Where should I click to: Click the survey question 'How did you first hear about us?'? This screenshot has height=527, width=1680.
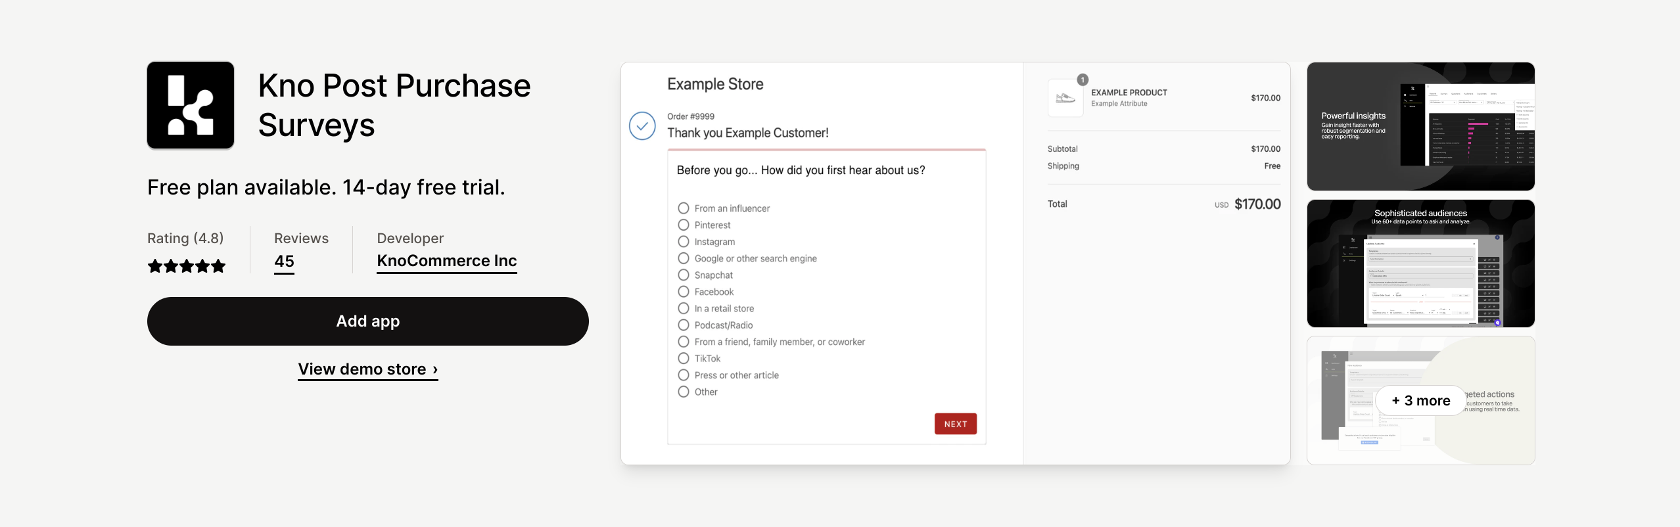[843, 170]
